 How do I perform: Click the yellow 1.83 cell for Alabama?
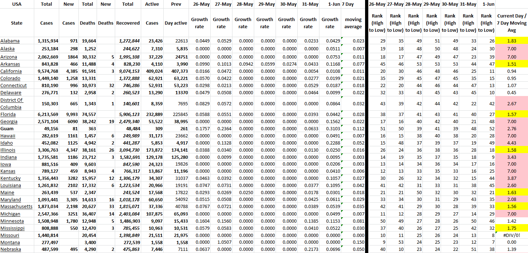(512, 41)
